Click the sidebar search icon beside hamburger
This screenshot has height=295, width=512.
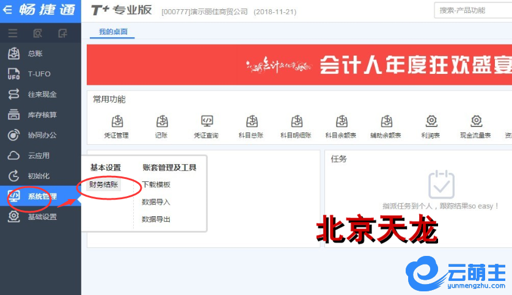click(38, 33)
